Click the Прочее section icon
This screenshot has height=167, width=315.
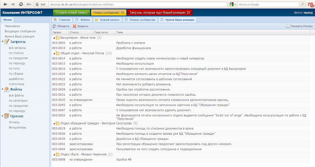pyautogui.click(x=7, y=116)
